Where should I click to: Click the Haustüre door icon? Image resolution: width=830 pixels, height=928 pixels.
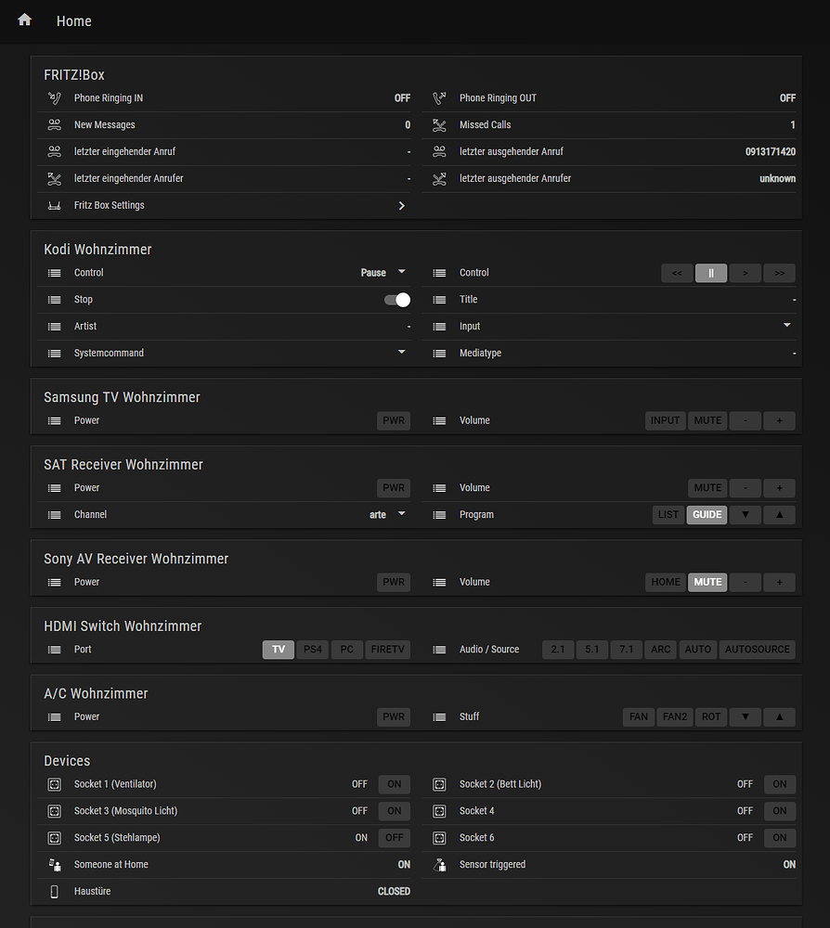point(54,891)
